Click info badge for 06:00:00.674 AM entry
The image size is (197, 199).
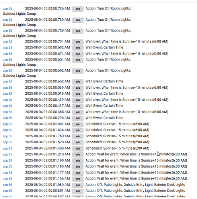(78, 54)
